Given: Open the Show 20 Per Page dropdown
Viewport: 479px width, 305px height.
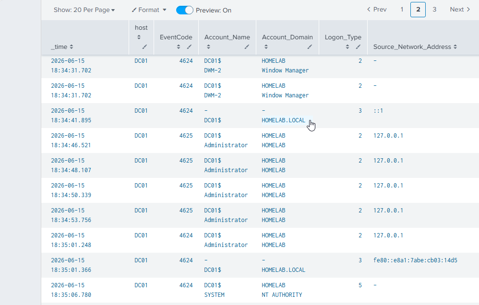Looking at the screenshot, I should tap(84, 10).
